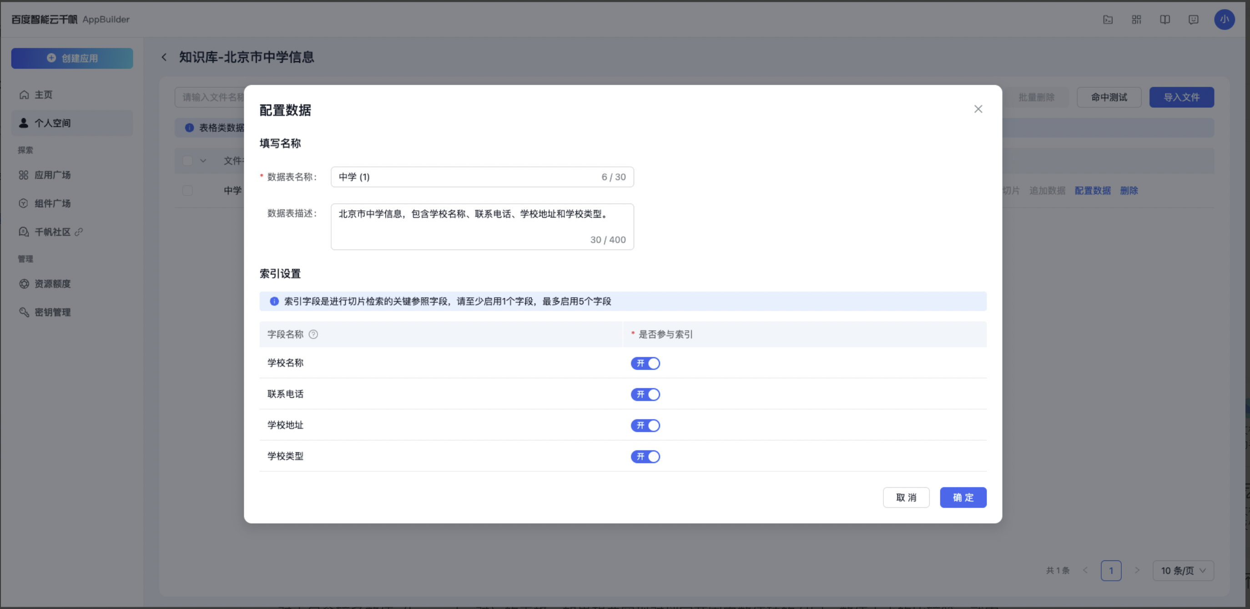
Task: Toggle index switch for 联系电话
Action: [645, 394]
